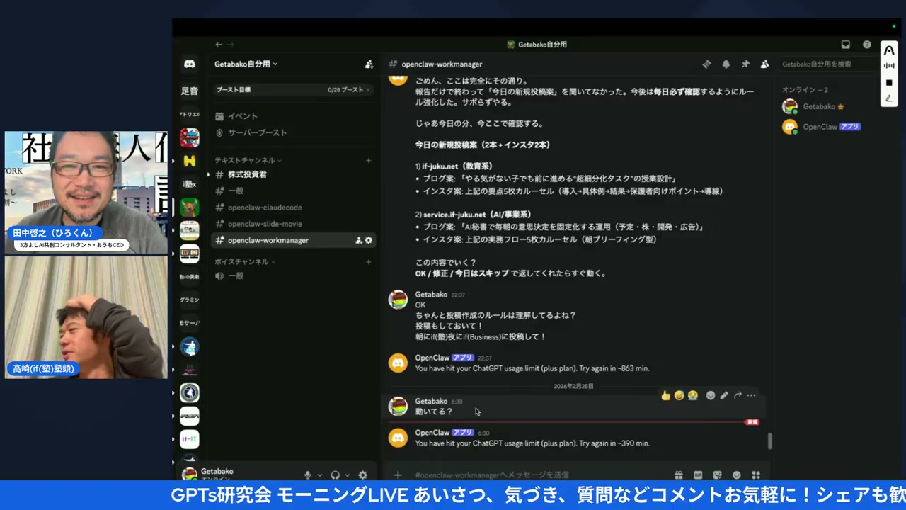Add the 👍 reaction to Getabako's message

(665, 395)
